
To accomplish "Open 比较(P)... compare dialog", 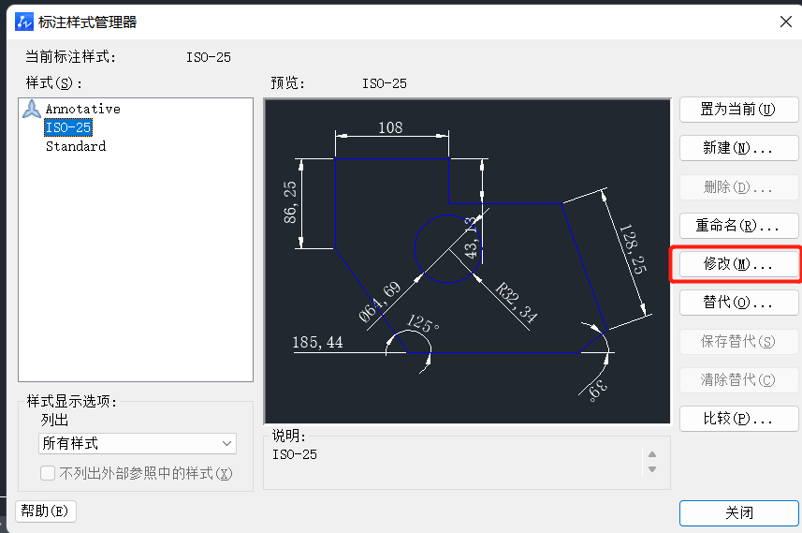I will (x=738, y=419).
